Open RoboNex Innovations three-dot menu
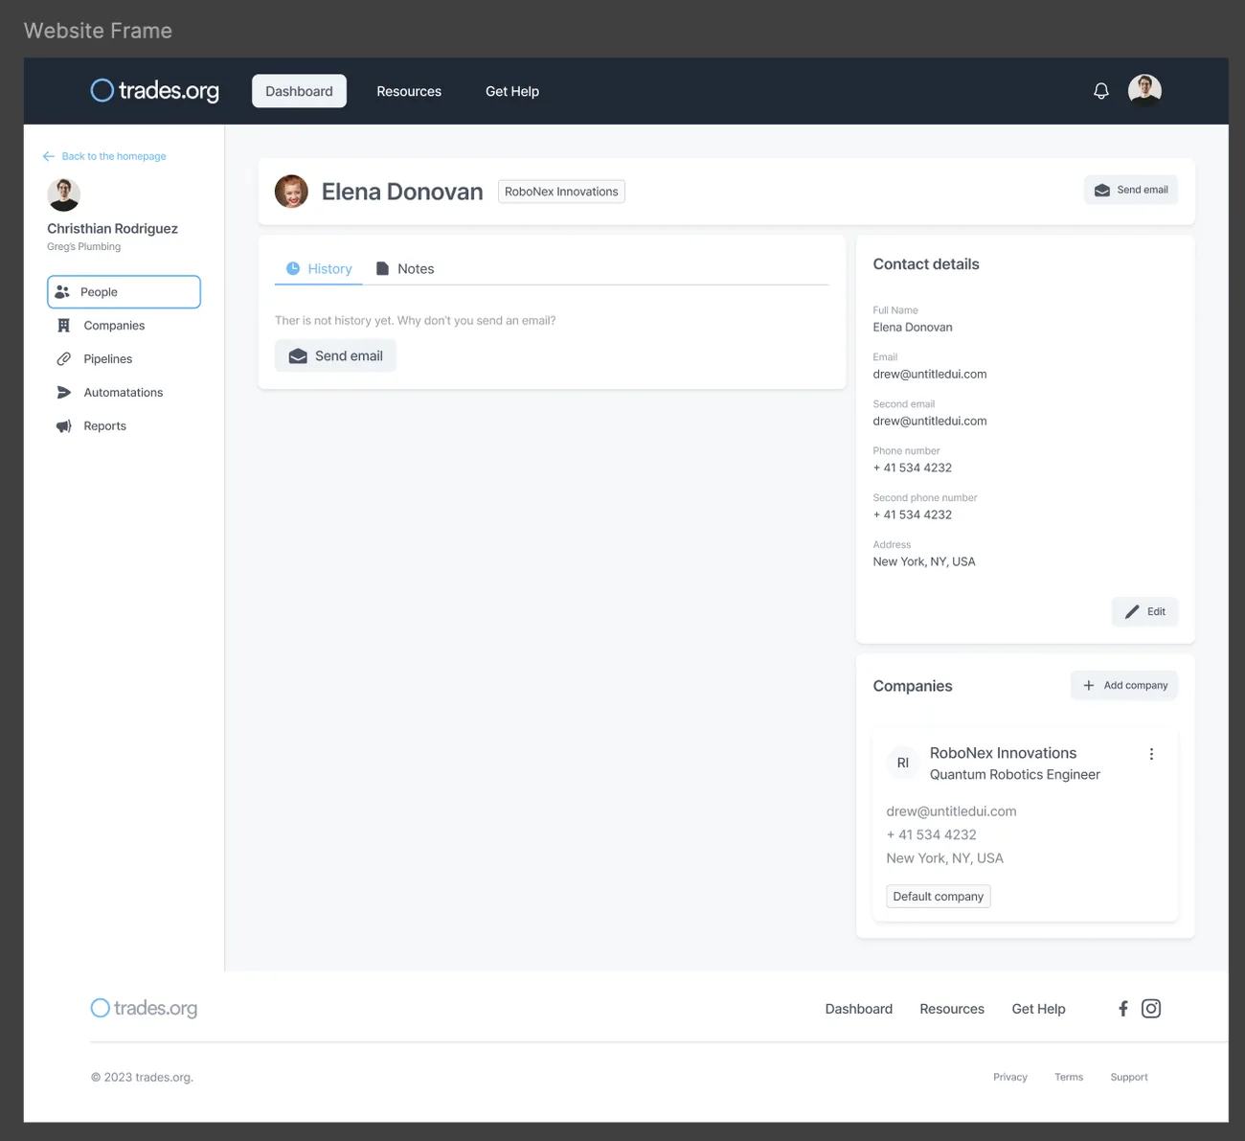 click(1151, 754)
